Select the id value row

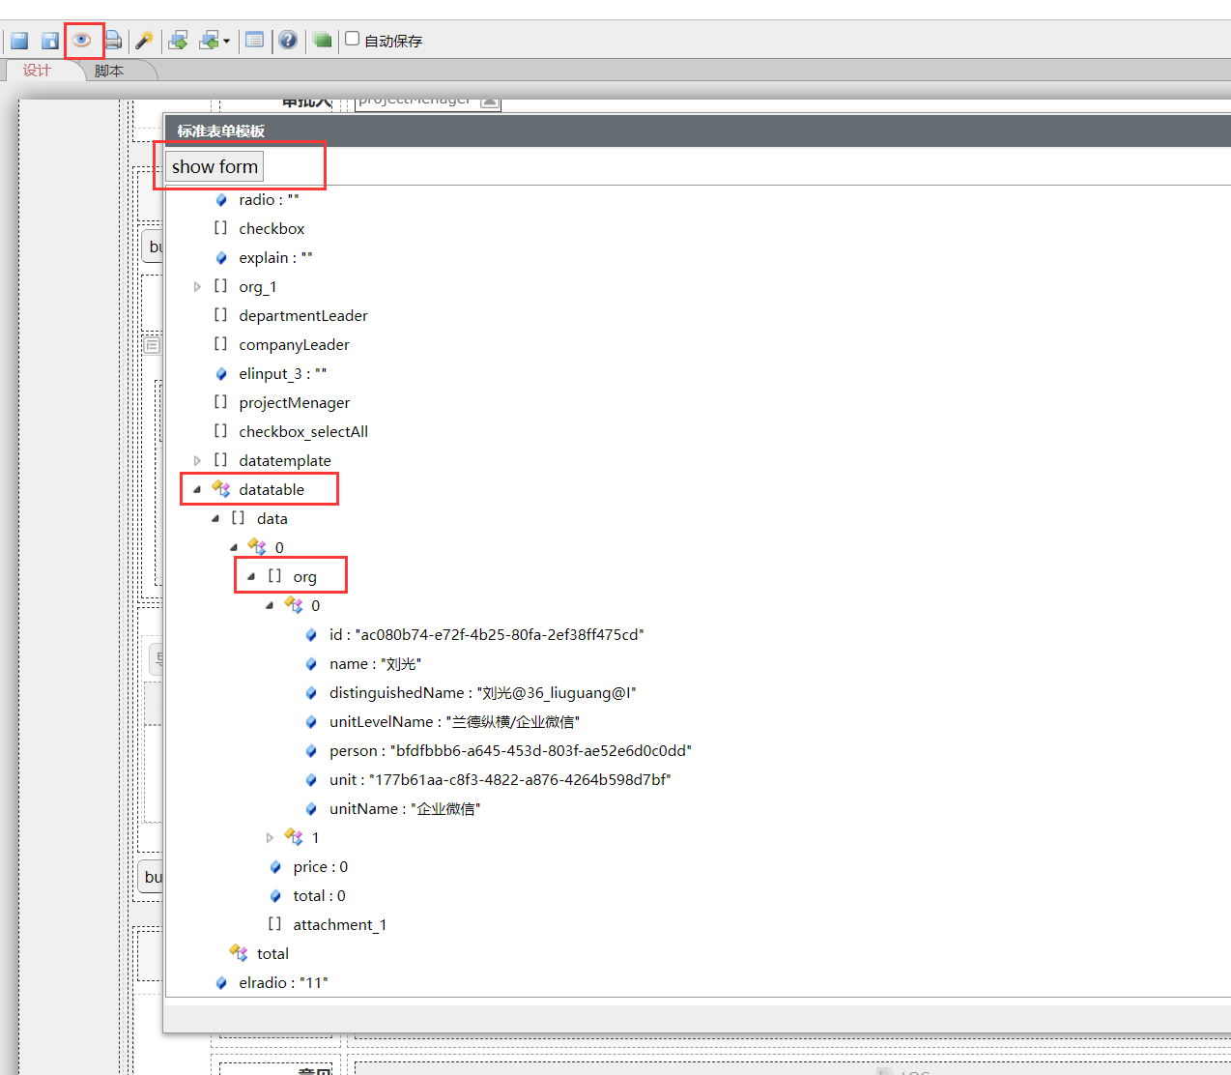click(486, 635)
